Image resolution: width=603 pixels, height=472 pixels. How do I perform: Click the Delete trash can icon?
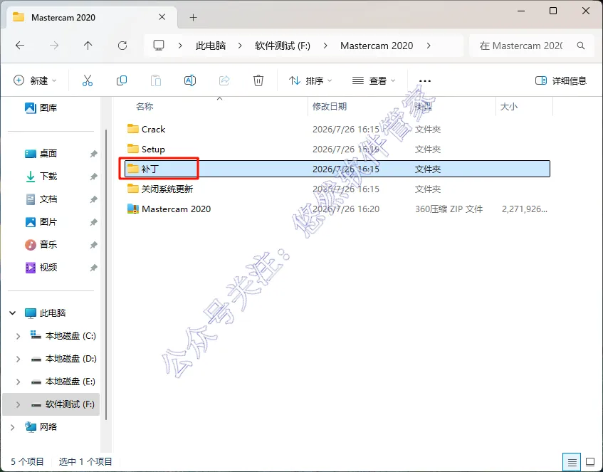pos(258,80)
